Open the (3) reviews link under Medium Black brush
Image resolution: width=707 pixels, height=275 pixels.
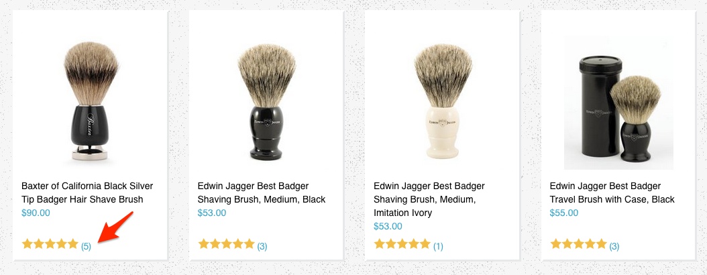pos(262,247)
